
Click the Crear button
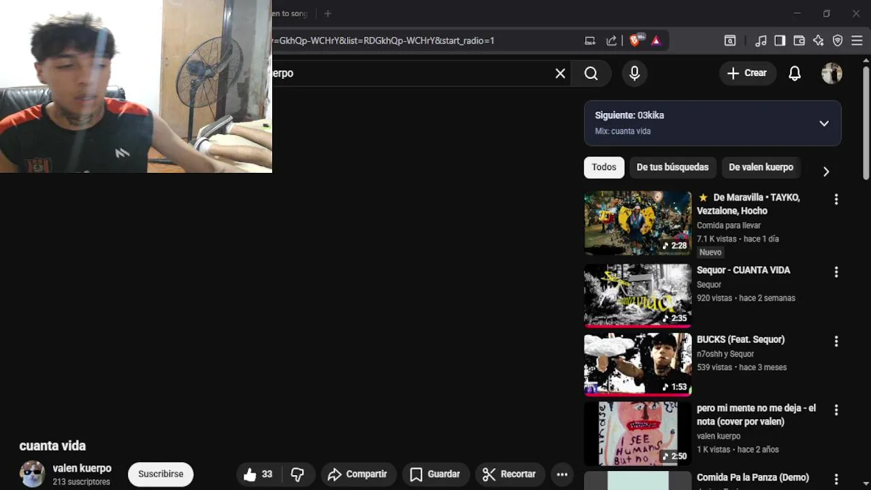click(747, 73)
